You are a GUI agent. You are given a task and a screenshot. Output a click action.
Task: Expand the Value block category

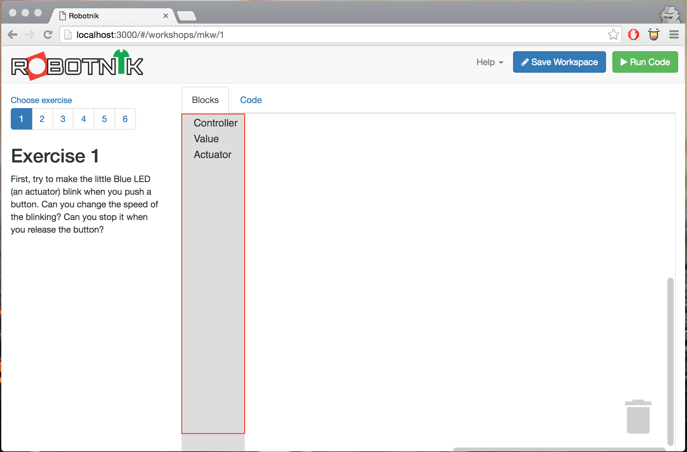point(206,139)
